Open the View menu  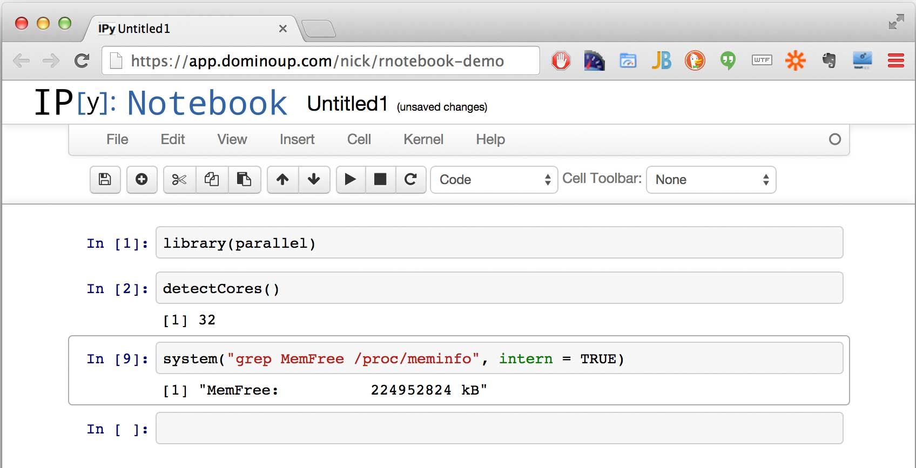pyautogui.click(x=232, y=139)
